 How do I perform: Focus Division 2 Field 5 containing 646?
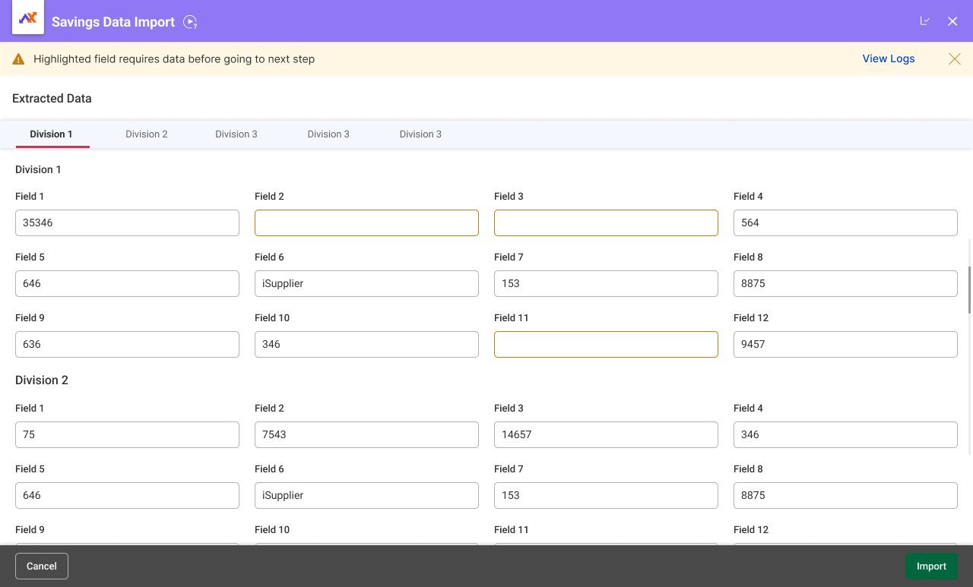(127, 495)
